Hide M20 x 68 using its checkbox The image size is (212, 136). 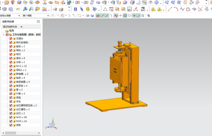(11, 117)
